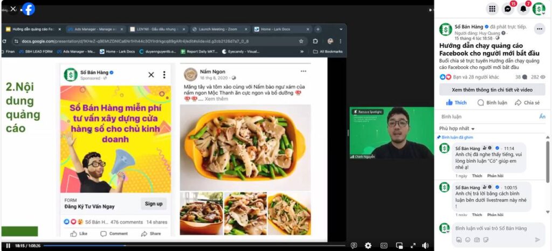Image resolution: width=552 pixels, height=251 pixels.
Task: Click the Facebook logo icon
Action: pos(29,9)
